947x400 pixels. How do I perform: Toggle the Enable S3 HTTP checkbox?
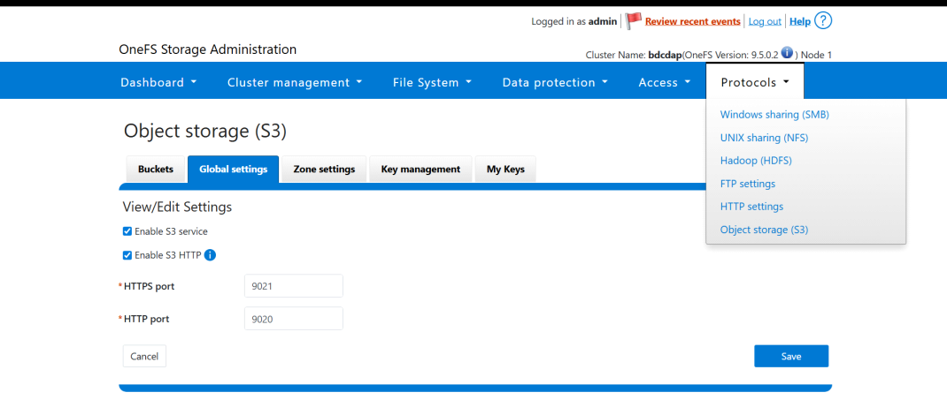[x=127, y=255]
